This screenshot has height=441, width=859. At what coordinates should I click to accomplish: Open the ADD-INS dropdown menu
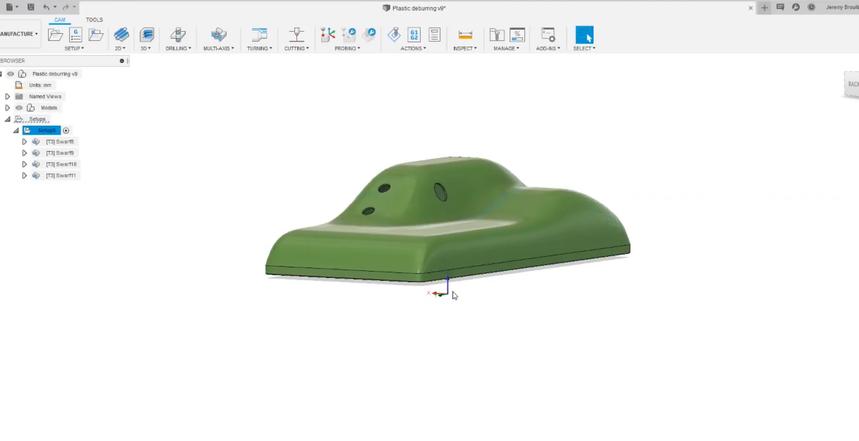click(547, 49)
